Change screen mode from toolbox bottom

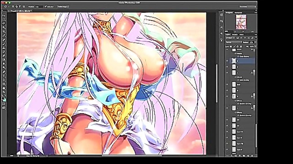[4, 108]
